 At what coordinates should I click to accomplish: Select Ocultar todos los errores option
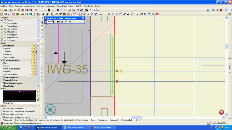2,108
